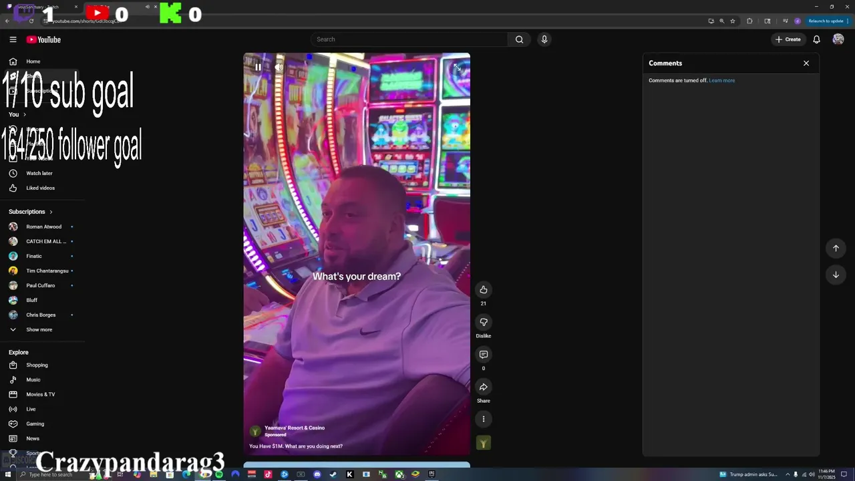Open the YouTube hamburger guide menu
Image resolution: width=855 pixels, height=481 pixels.
click(13, 39)
